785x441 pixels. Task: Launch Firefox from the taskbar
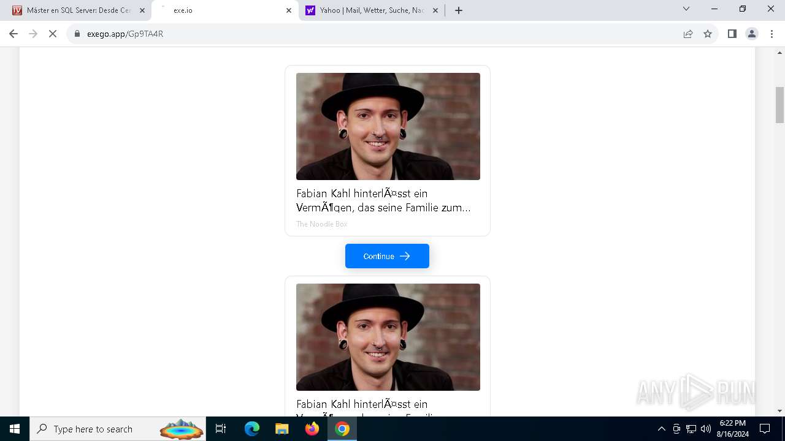(312, 429)
